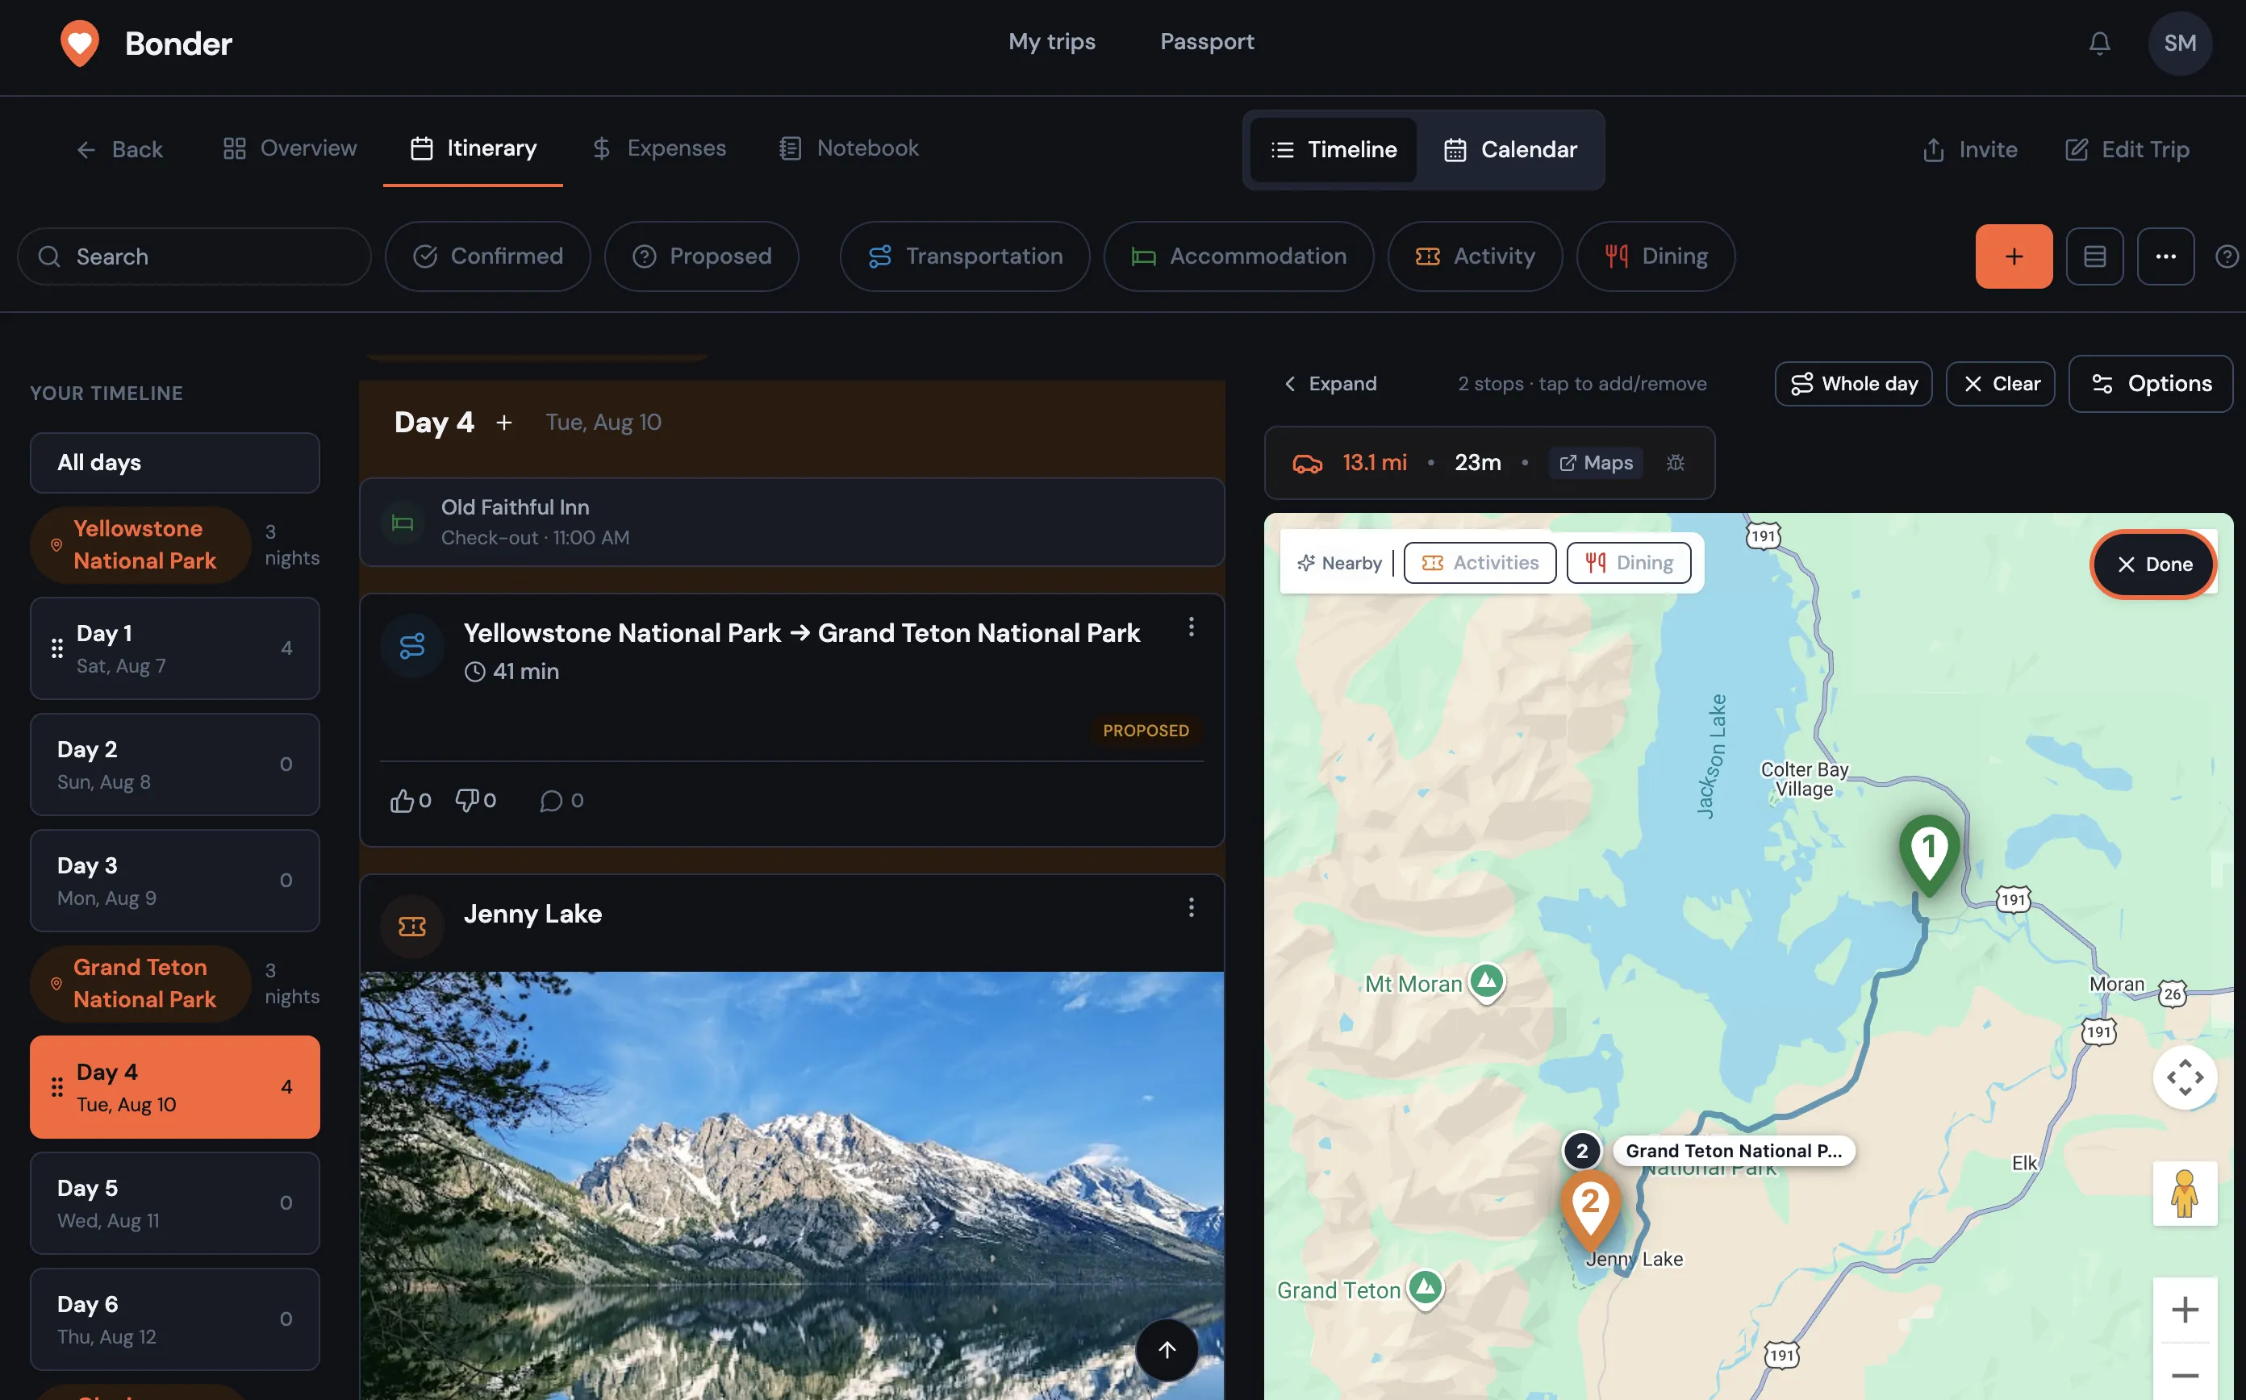Thumbs down the transportation proposal
The height and width of the screenshot is (1400, 2246).
[475, 800]
